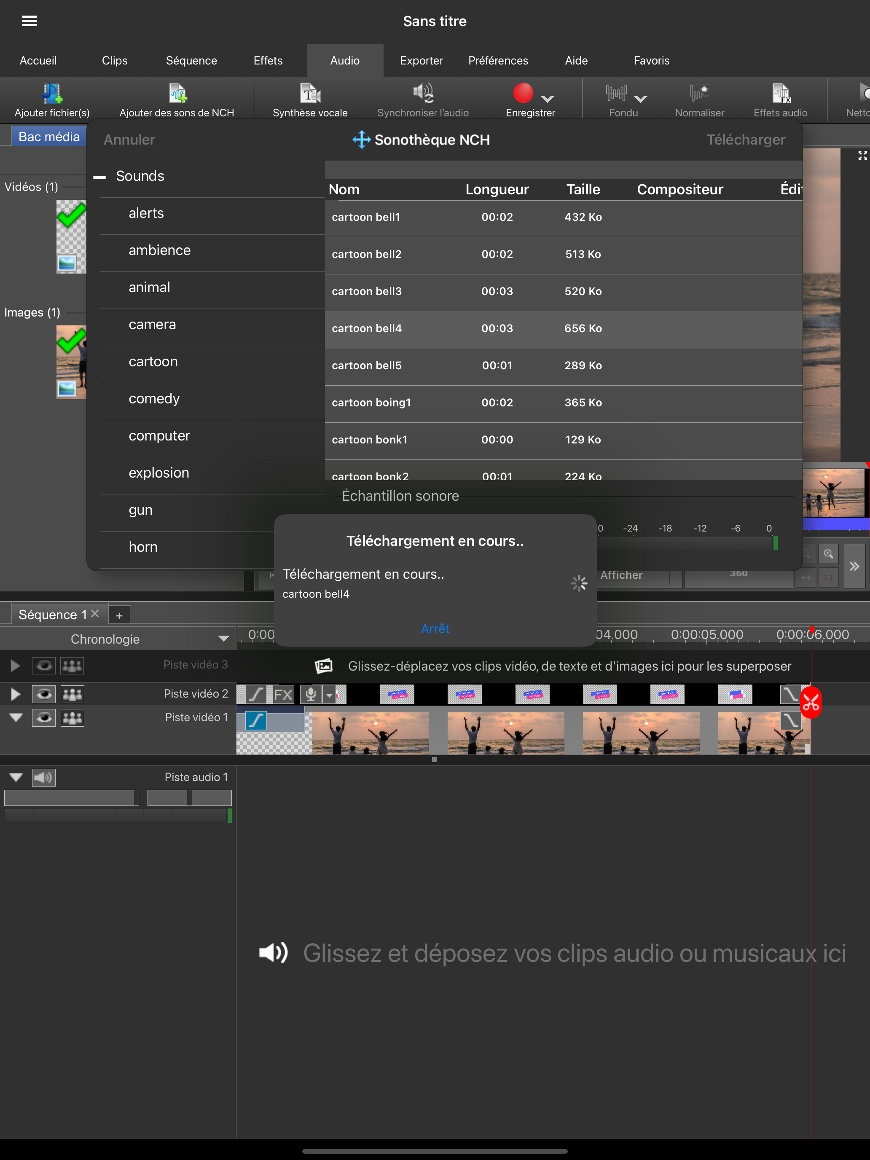The image size is (870, 1160).
Task: Click FX icon on Piste vidéo 2 clip
Action: pyautogui.click(x=283, y=694)
